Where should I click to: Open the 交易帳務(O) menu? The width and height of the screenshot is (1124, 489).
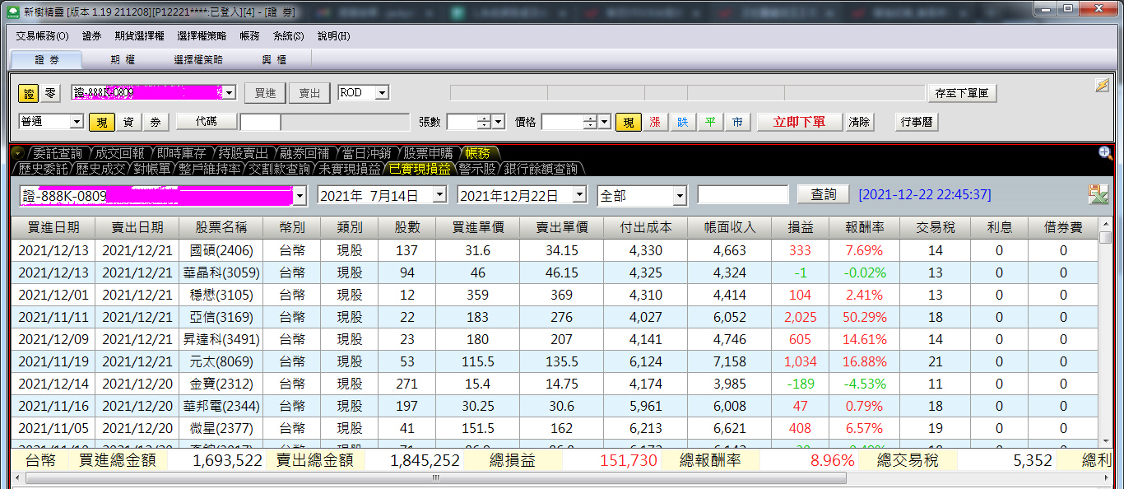[x=43, y=36]
